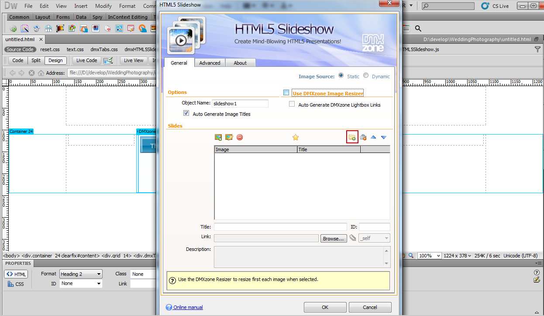Click the gear with green arrow Insert icon
Viewport: 544px width, 316px height.
[14, 28]
